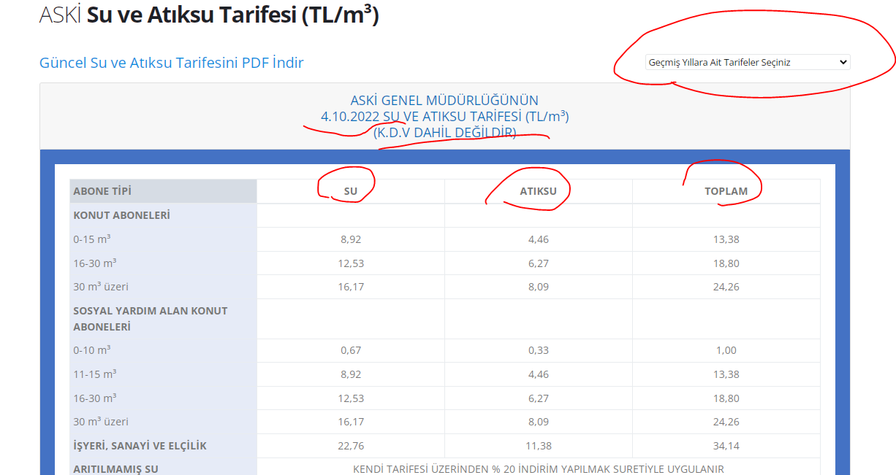Click the 11,38 wastewater price cell
The height and width of the screenshot is (475, 896).
point(538,446)
